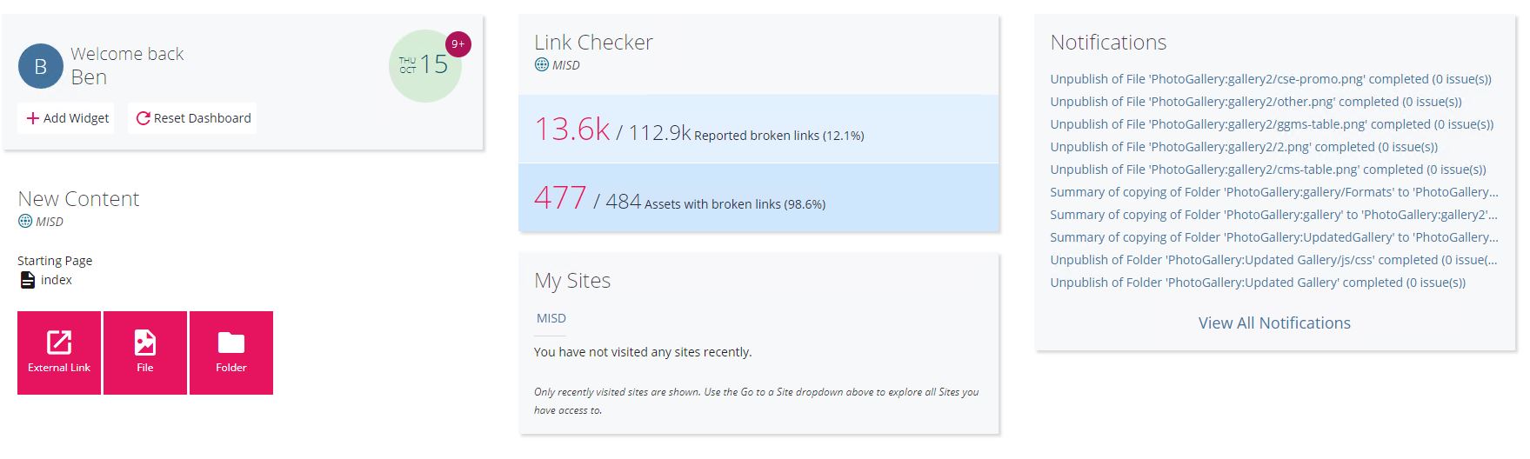Click the user avatar circle B

pos(40,66)
